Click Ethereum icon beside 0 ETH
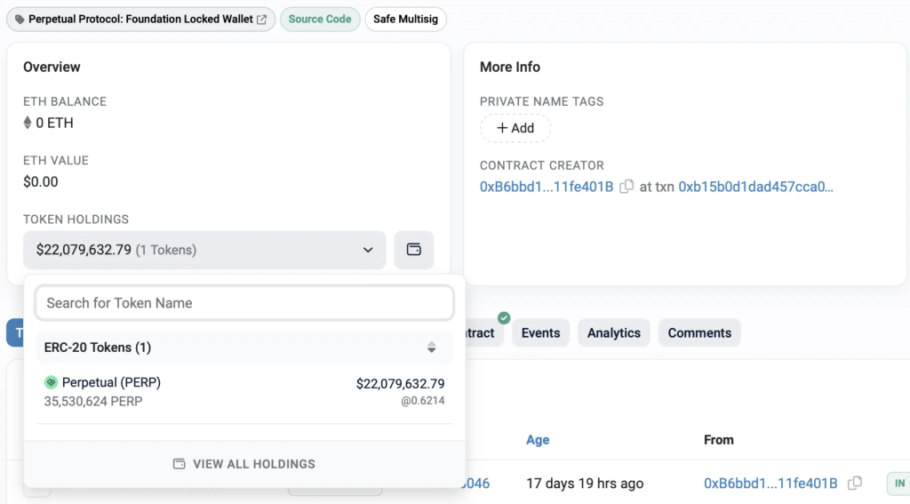 pos(28,123)
